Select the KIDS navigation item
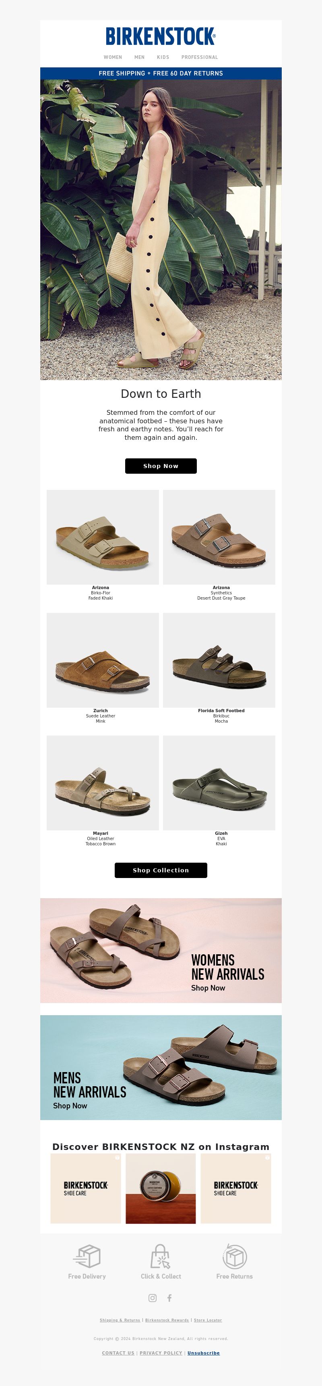 [163, 57]
